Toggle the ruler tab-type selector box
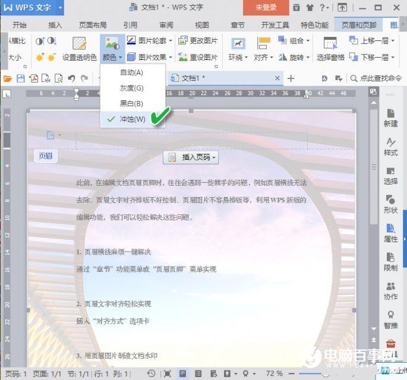This screenshot has width=407, height=380. click(7, 94)
